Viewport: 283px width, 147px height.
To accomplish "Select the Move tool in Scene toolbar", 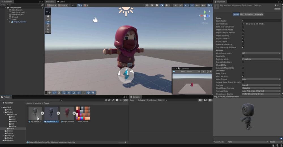I will pos(48,19).
